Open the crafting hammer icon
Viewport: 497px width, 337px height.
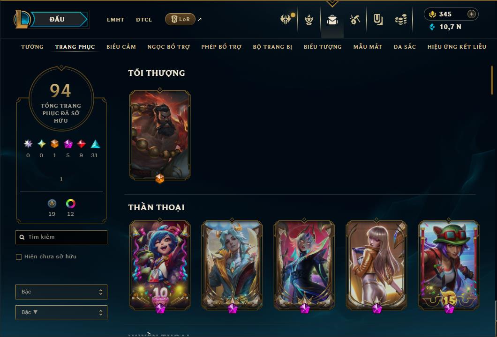pos(355,20)
